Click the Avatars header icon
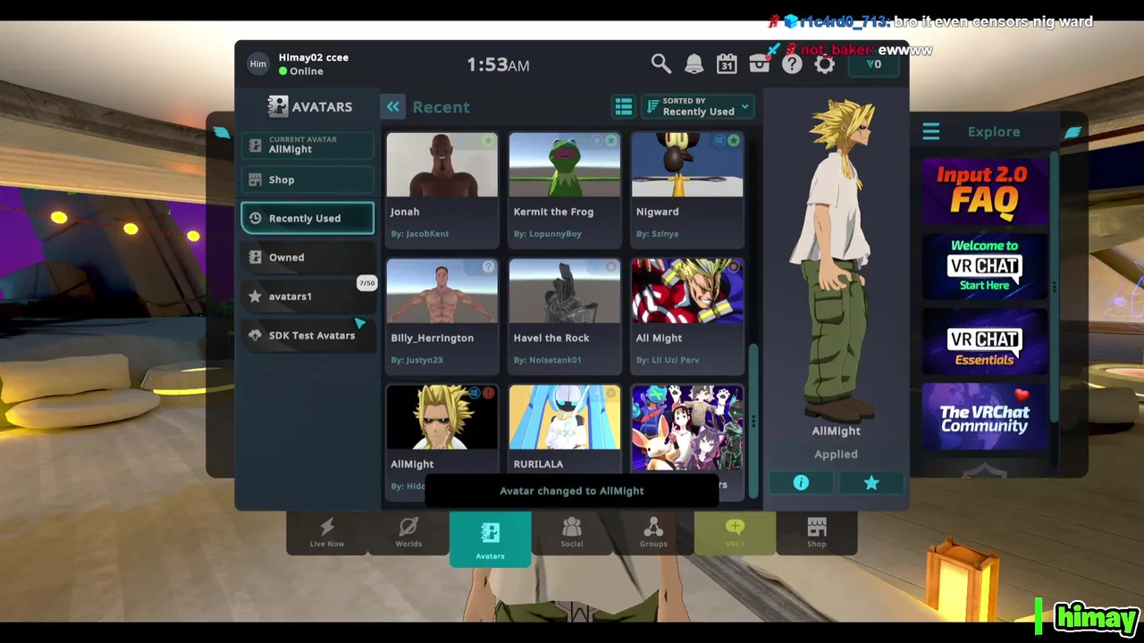 278,106
